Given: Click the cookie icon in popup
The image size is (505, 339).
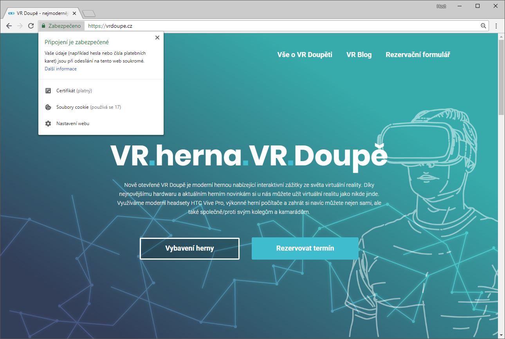Looking at the screenshot, I should (48, 107).
